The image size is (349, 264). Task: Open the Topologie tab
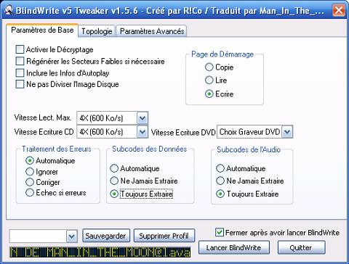97,31
